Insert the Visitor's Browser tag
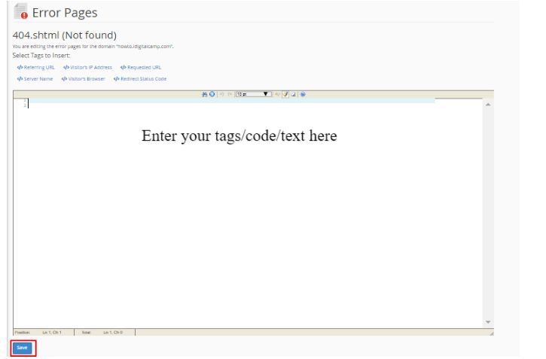The image size is (546, 359). pyautogui.click(x=84, y=79)
